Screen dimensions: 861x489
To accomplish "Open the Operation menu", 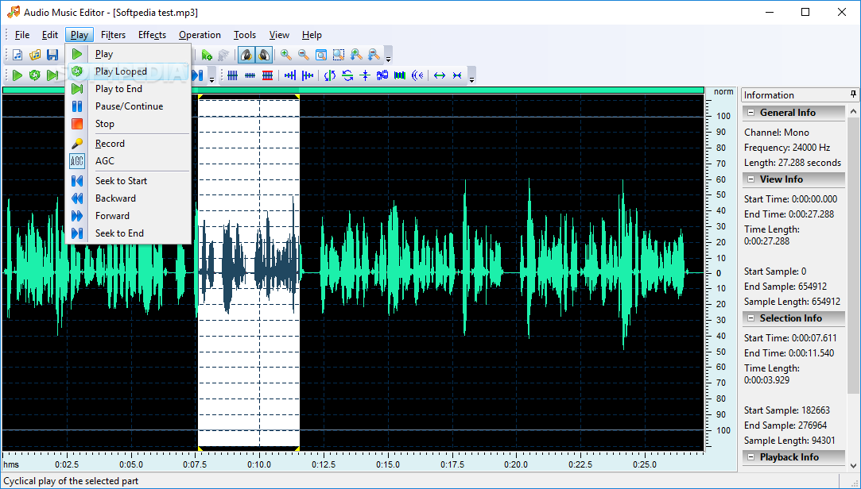I will click(x=200, y=35).
